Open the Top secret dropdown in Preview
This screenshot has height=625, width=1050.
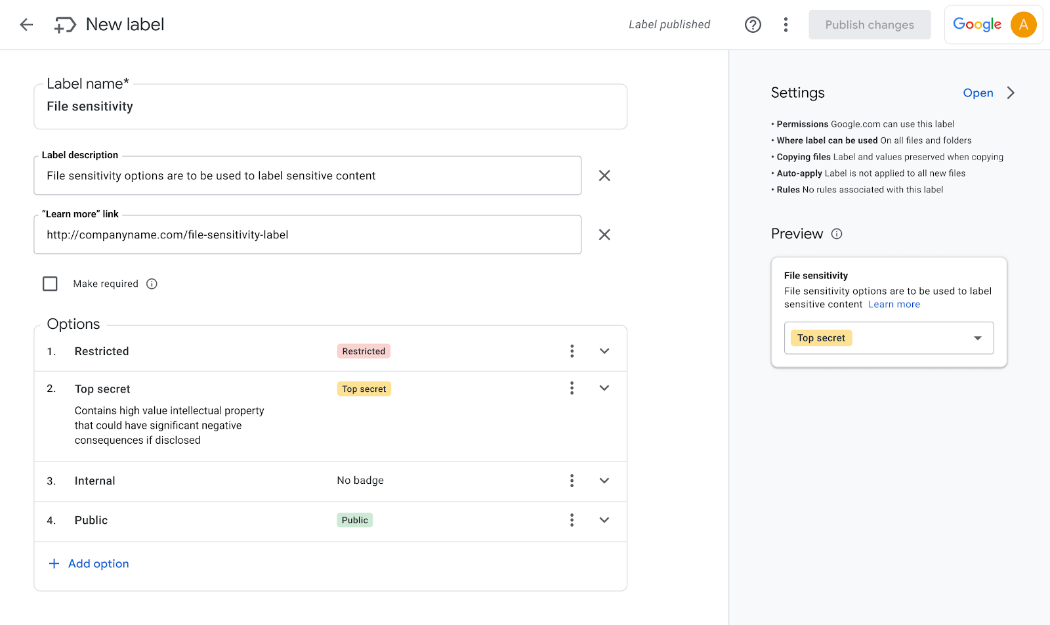coord(977,337)
